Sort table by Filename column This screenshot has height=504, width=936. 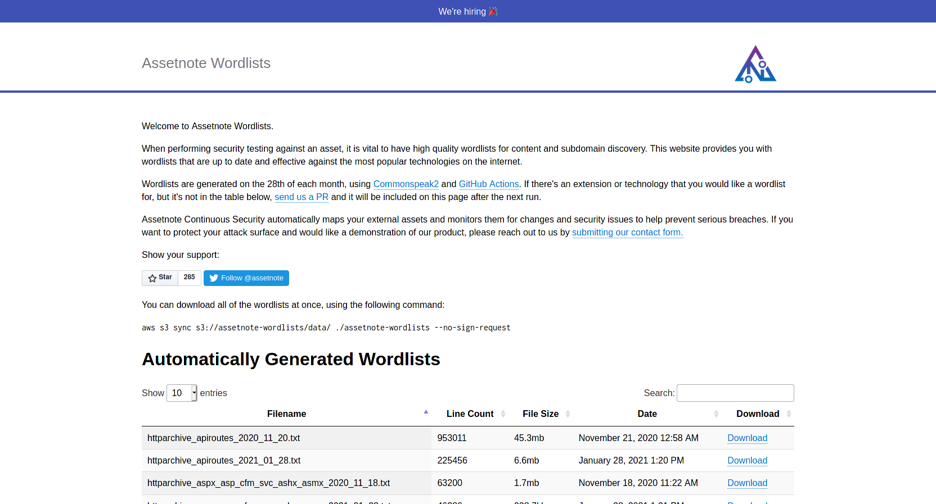tap(286, 414)
